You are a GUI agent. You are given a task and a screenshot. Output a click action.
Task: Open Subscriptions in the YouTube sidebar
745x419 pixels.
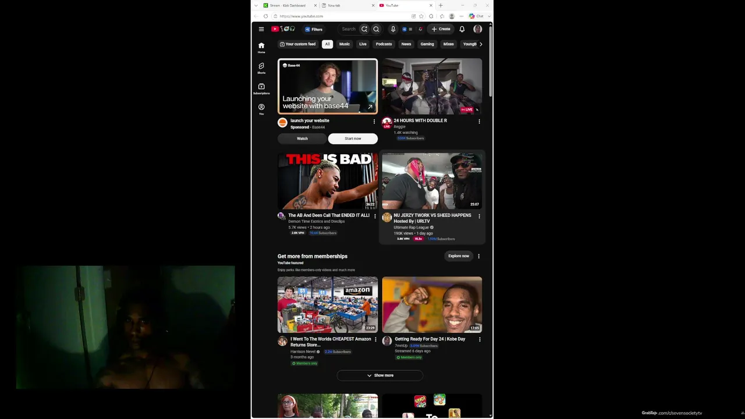pyautogui.click(x=261, y=88)
